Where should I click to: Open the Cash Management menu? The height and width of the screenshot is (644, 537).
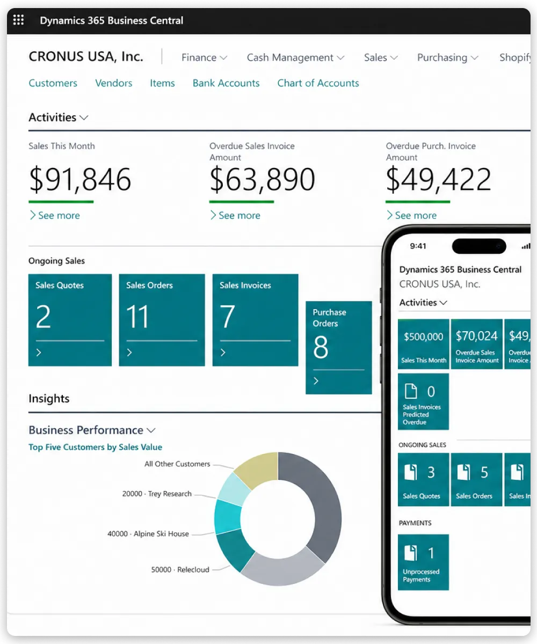pyautogui.click(x=295, y=57)
